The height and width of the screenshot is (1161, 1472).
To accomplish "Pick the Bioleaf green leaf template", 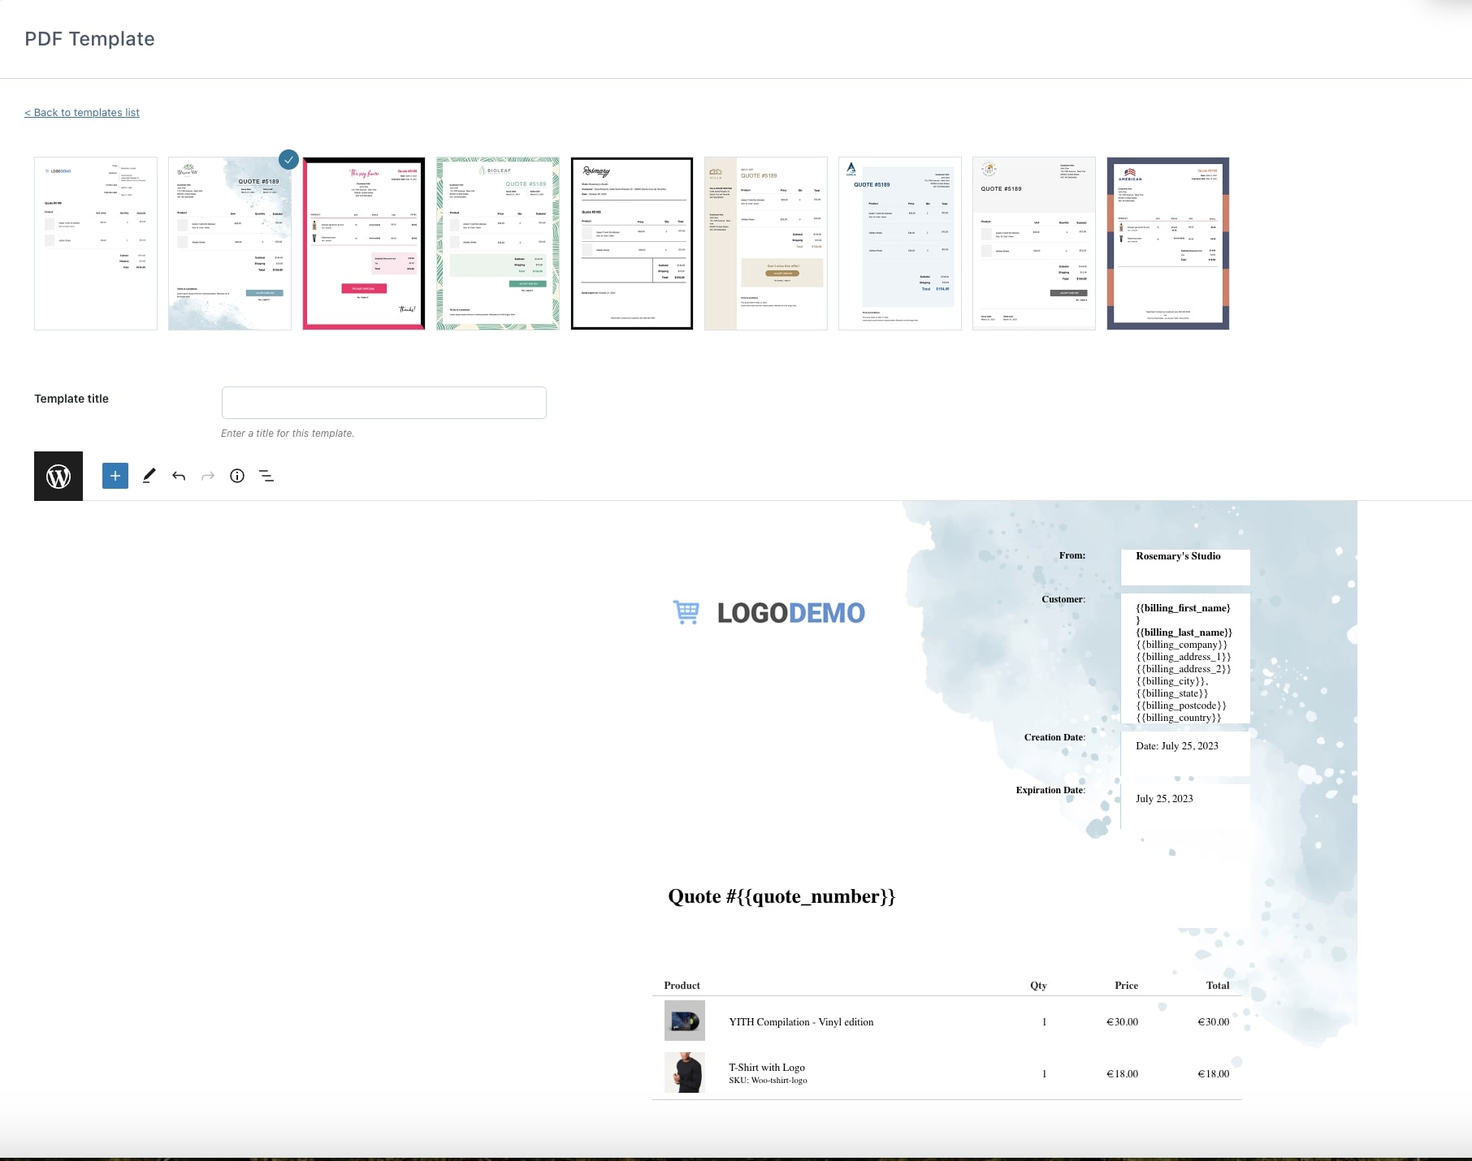I will pos(498,244).
